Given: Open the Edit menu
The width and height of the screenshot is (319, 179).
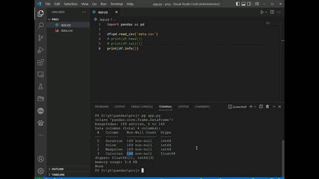Looking at the screenshot, I should pyautogui.click(x=57, y=4).
